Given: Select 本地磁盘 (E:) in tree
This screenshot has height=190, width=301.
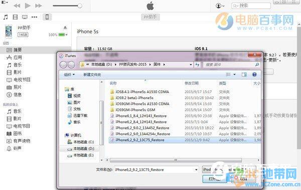Looking at the screenshot, I should tap(81, 155).
